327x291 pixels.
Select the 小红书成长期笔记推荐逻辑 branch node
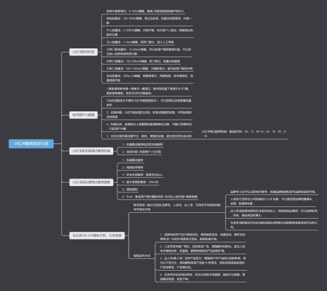[x=91, y=183]
